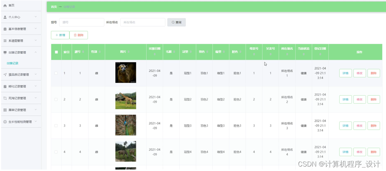
Task: Check the checkbox for row with index 2
Action: click(x=56, y=99)
